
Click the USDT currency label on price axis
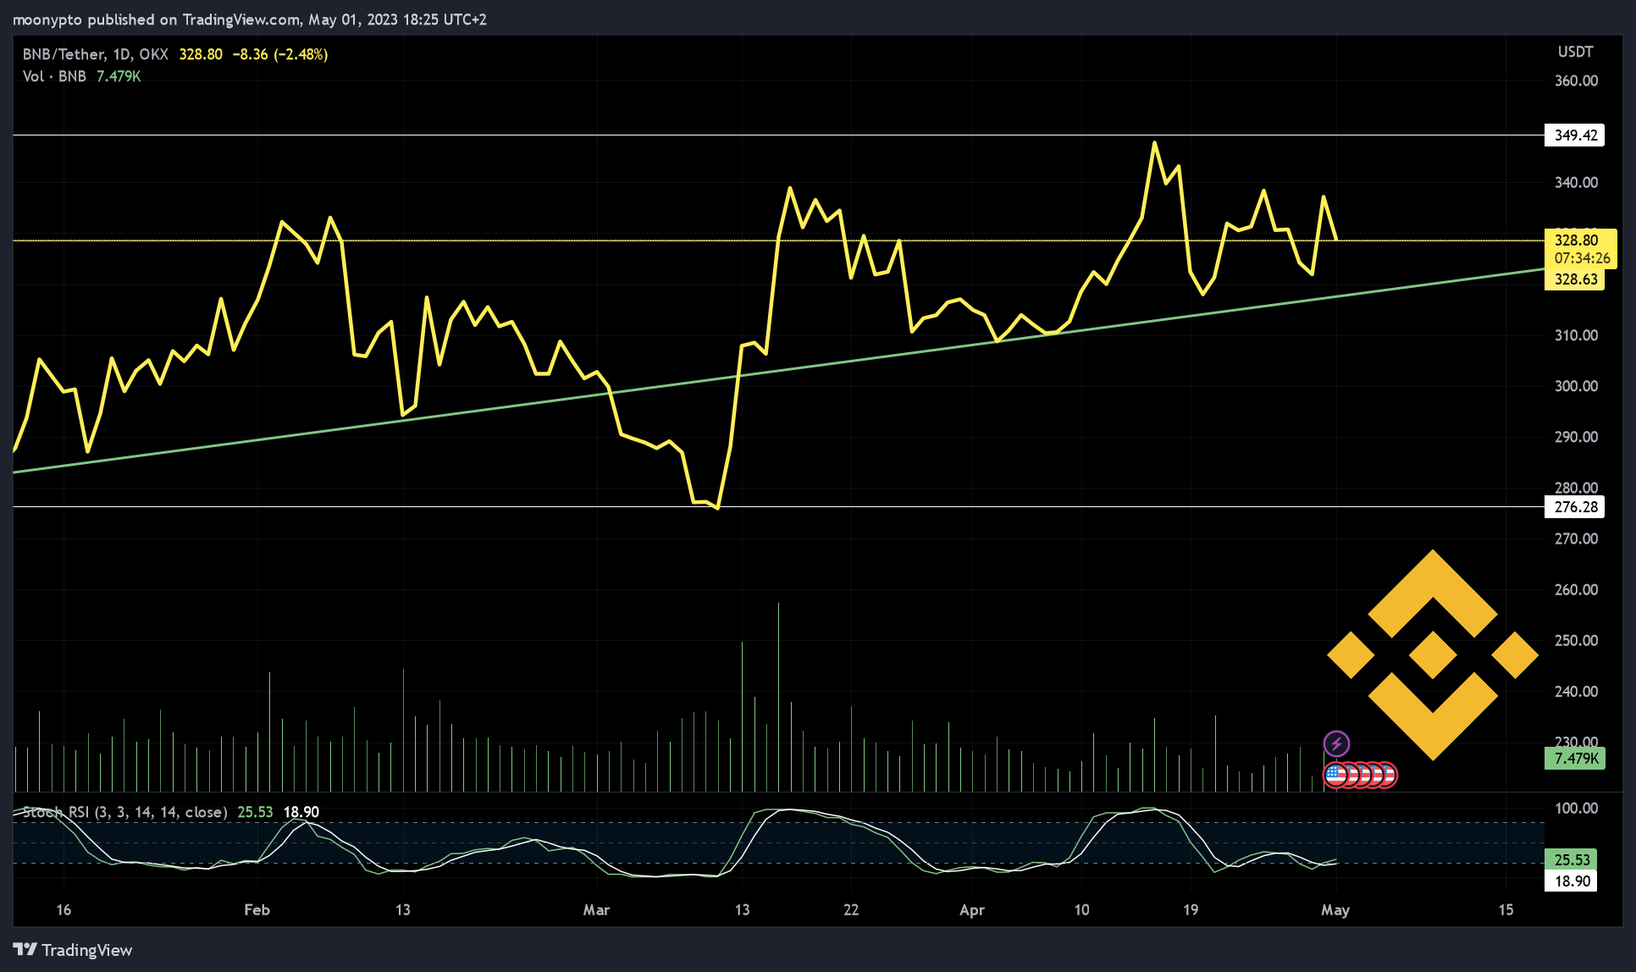[x=1575, y=52]
